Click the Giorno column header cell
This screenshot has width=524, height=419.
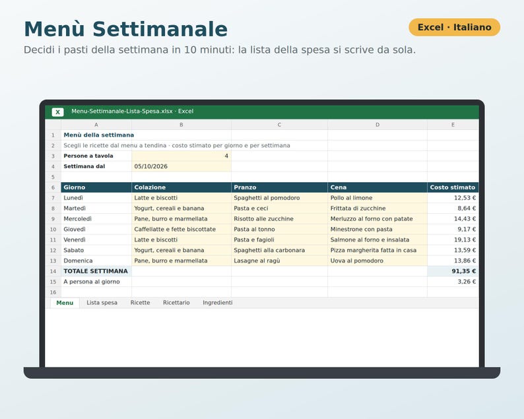click(96, 187)
